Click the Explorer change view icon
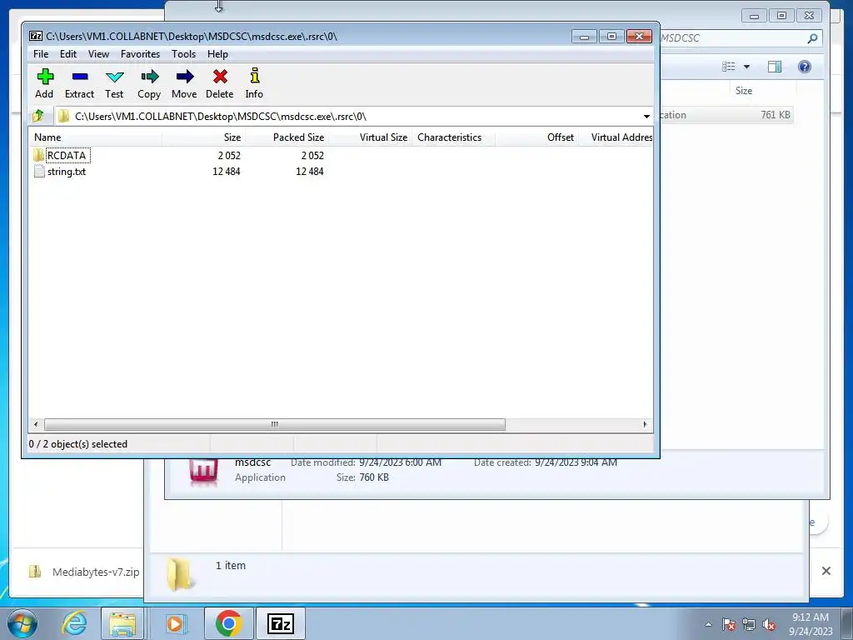This screenshot has height=640, width=853. click(728, 67)
